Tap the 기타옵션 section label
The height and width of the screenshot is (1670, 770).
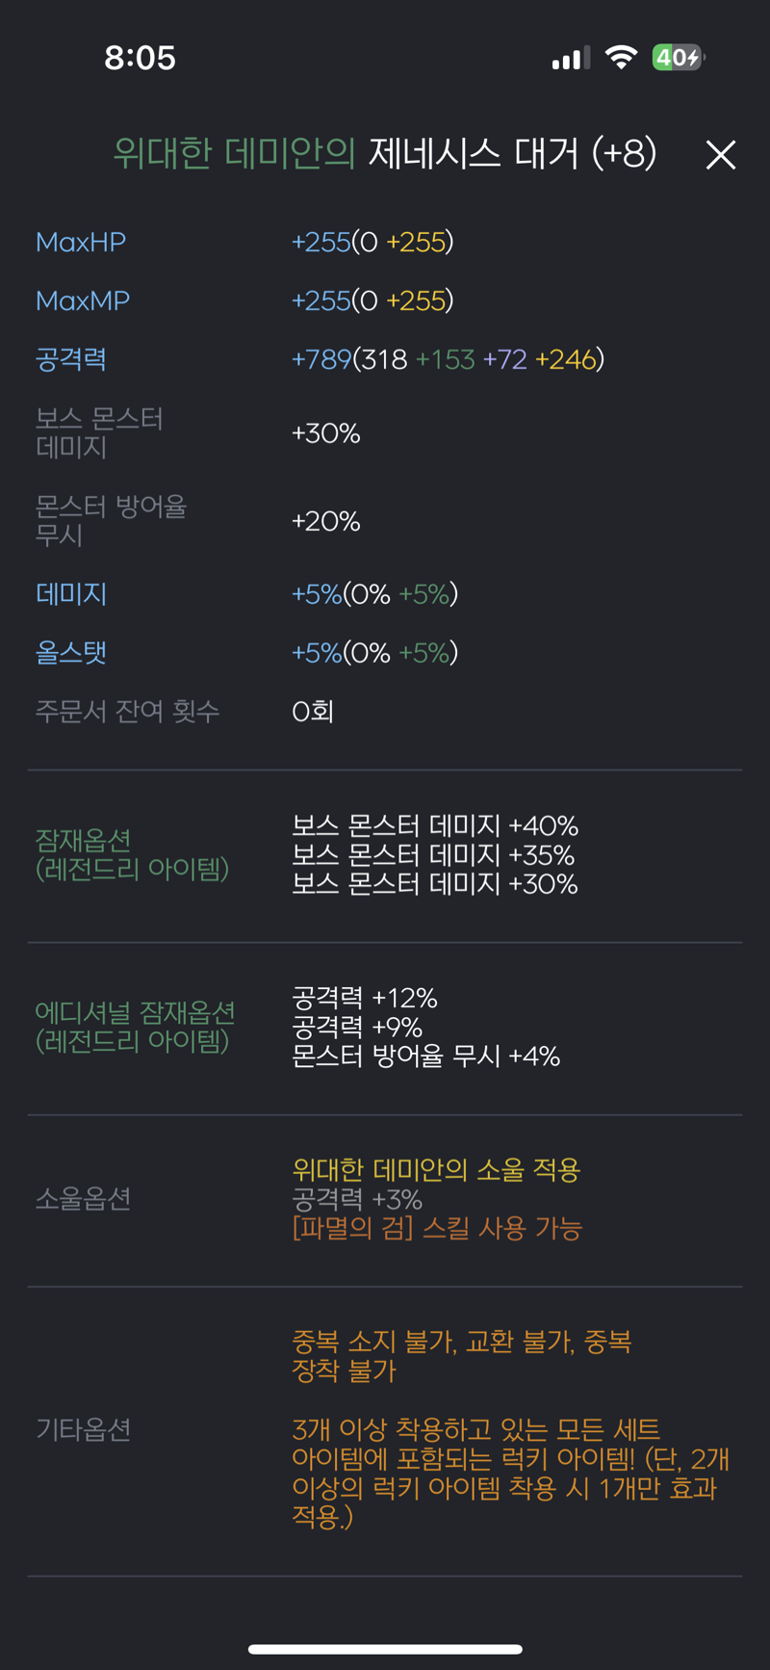(x=83, y=1429)
